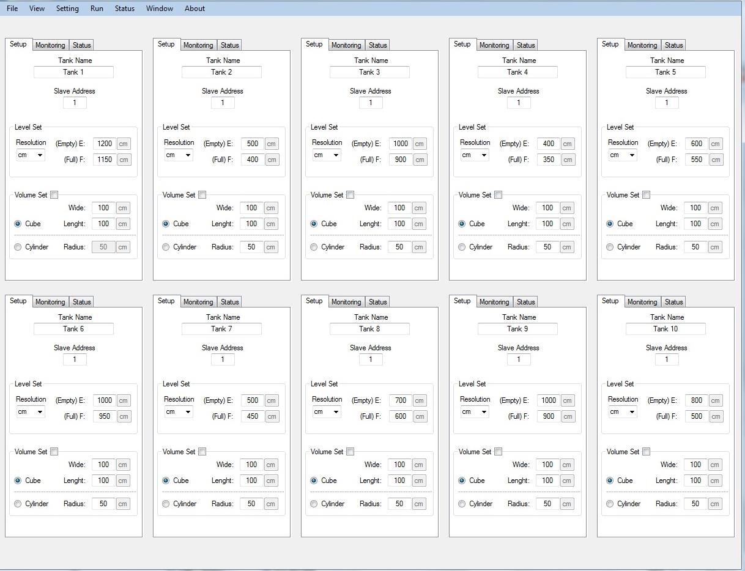This screenshot has width=745, height=571.
Task: Expand Resolution combo box for Tank 5
Action: [x=623, y=155]
